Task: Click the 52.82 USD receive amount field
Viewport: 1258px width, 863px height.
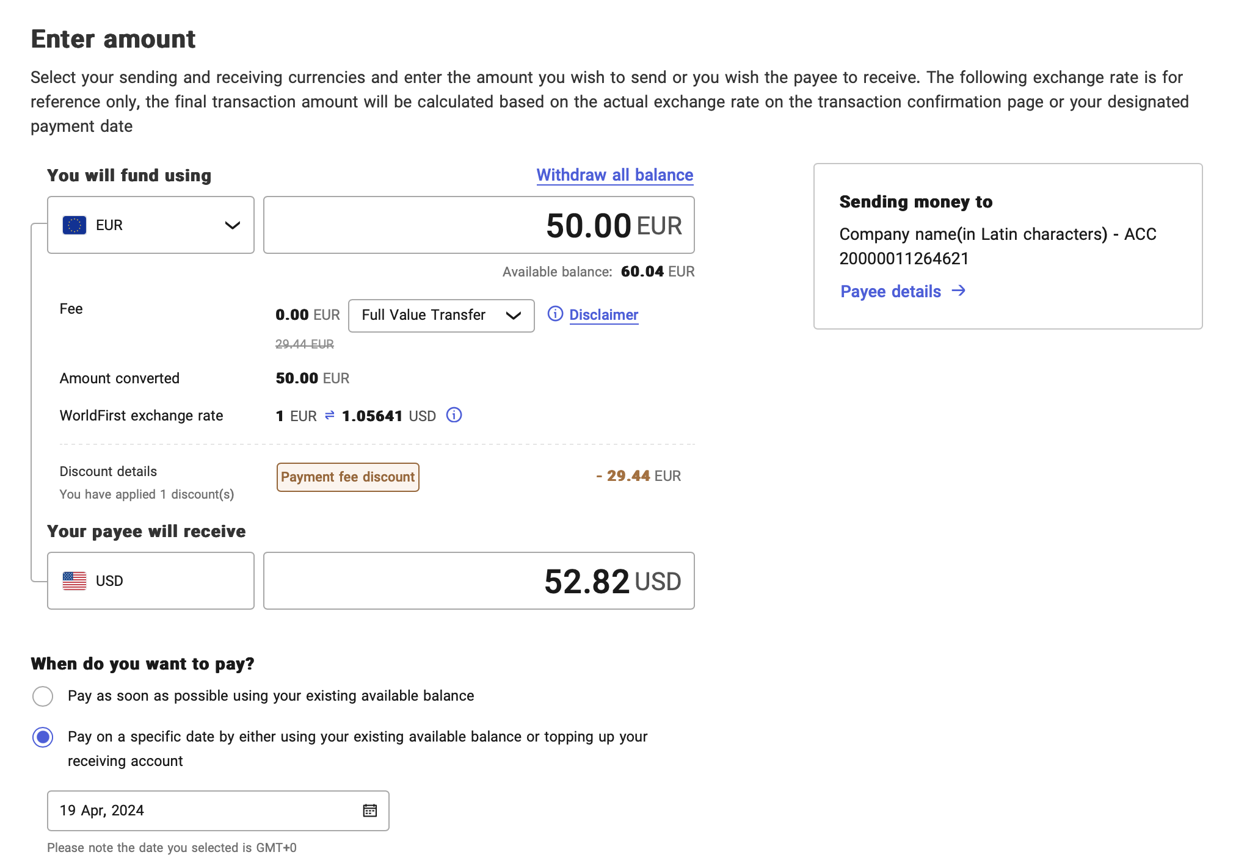Action: [x=479, y=580]
